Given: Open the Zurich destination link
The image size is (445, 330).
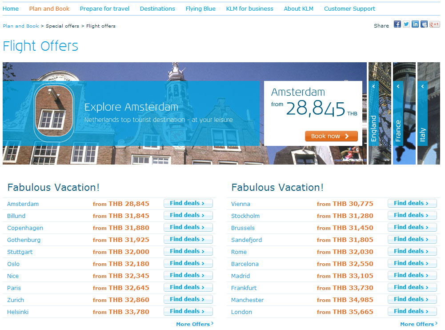Looking at the screenshot, I should click(15, 300).
